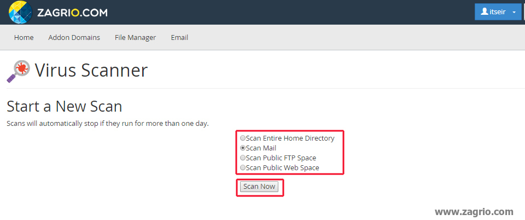The width and height of the screenshot is (525, 220).
Task: Click the Zagrio globe logo icon
Action: point(21,12)
